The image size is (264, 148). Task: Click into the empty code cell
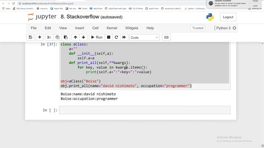145,110
